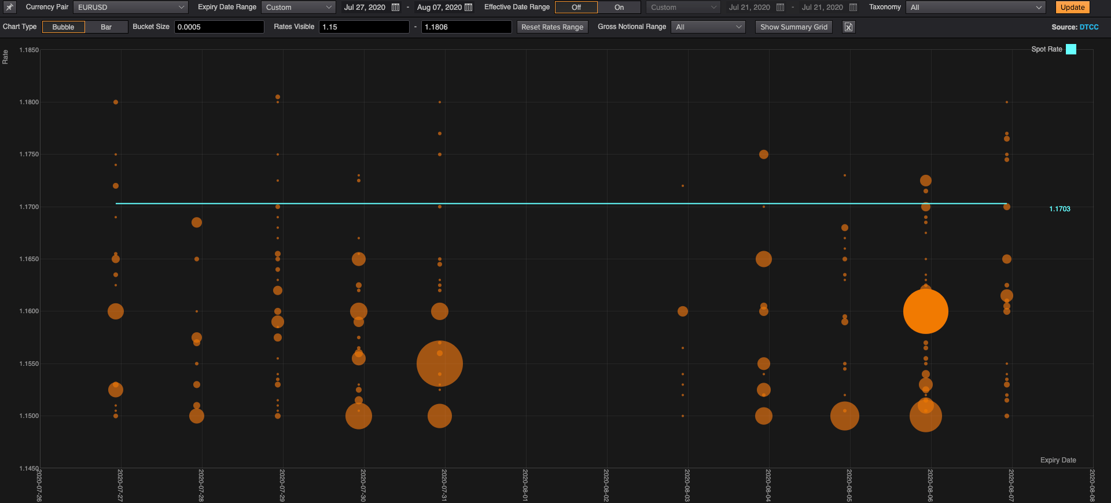
Task: Click the Reset Rates Range button
Action: coord(552,27)
